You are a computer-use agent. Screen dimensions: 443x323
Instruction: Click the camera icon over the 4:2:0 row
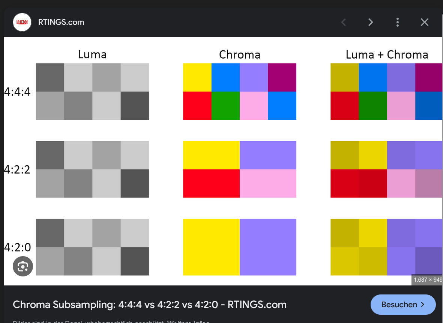pos(23,266)
